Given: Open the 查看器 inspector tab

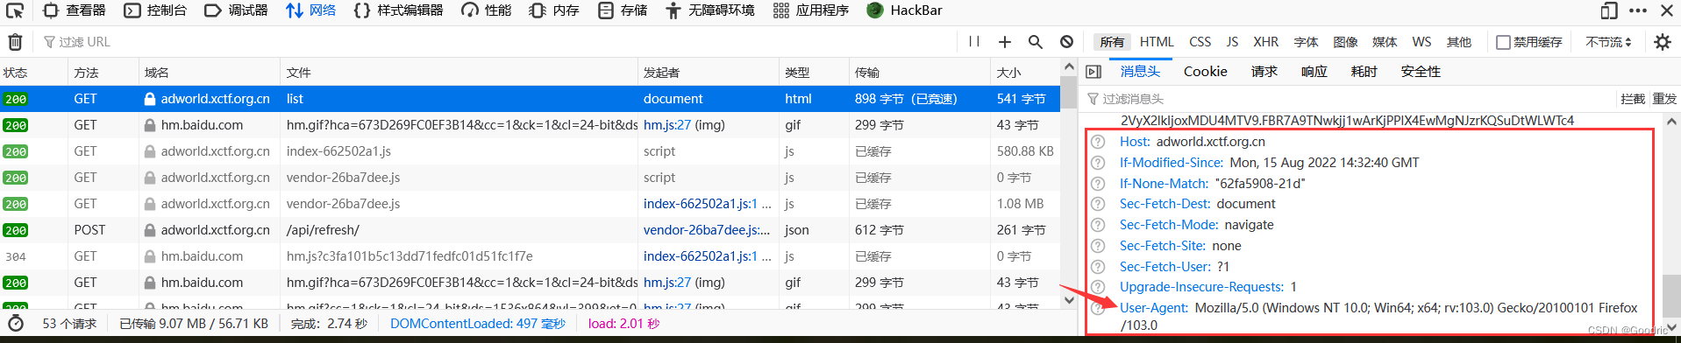Looking at the screenshot, I should point(75,10).
